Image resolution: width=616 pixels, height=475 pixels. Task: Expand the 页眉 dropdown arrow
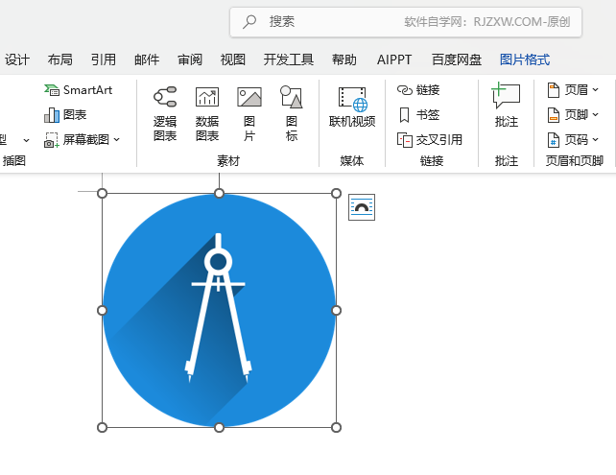(x=595, y=90)
